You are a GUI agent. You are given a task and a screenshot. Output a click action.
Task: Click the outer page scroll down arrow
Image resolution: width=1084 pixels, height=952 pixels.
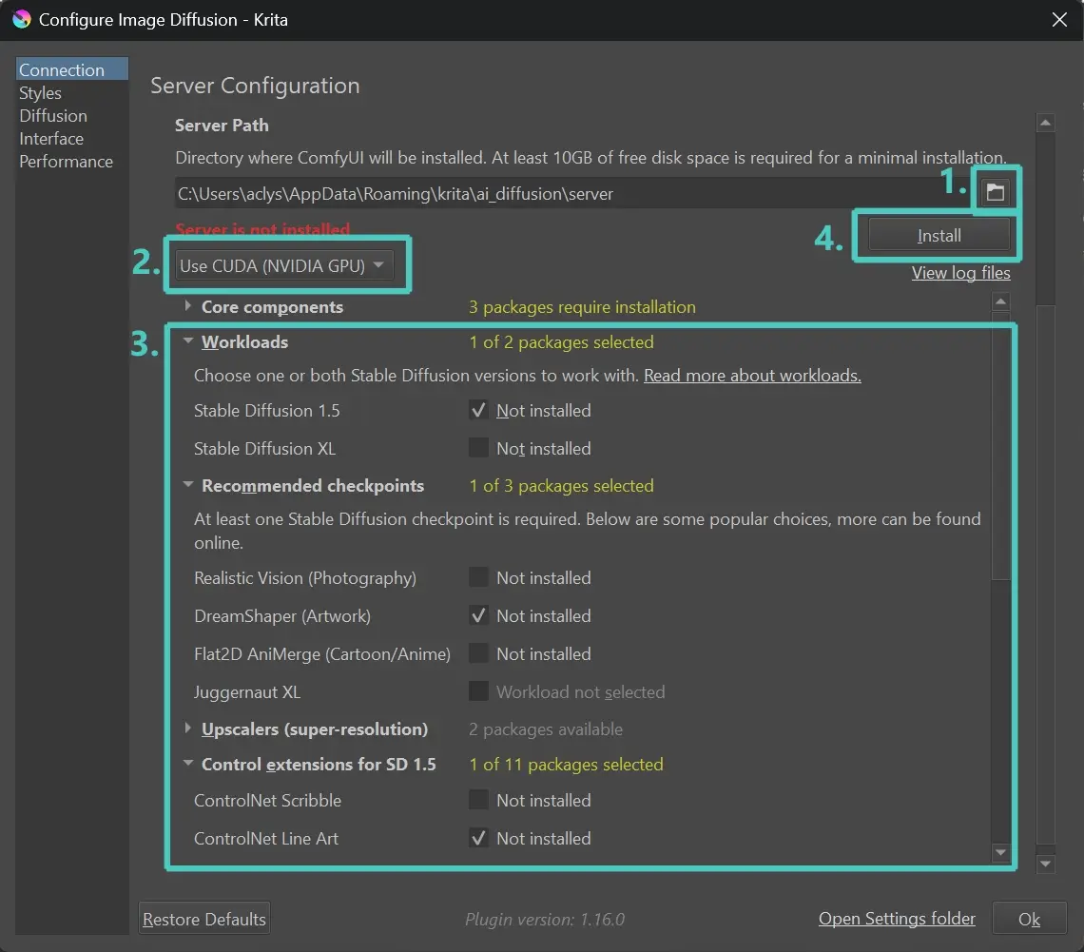(x=1045, y=864)
